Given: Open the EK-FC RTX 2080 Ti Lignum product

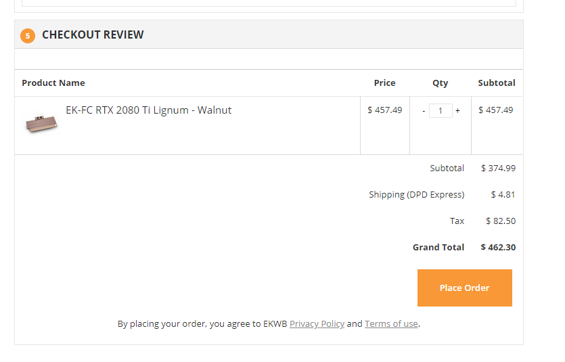Looking at the screenshot, I should [x=148, y=110].
